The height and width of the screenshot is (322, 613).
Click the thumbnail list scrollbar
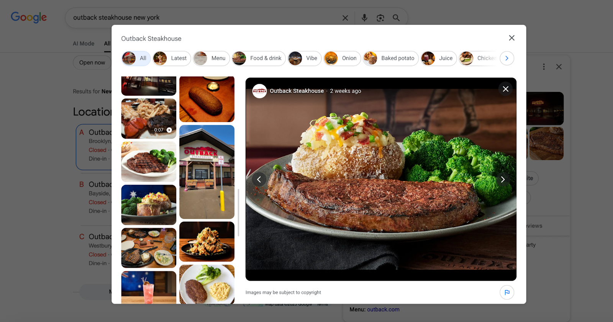(239, 212)
